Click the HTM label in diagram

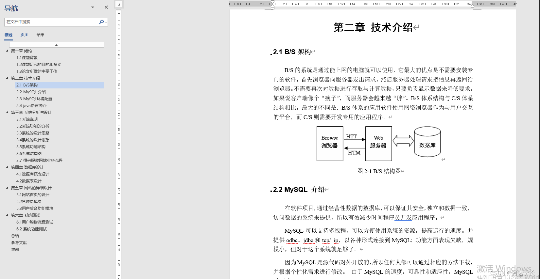pos(354,153)
